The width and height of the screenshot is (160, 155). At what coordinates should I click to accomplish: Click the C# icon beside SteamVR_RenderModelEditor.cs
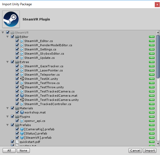[x=22, y=45]
